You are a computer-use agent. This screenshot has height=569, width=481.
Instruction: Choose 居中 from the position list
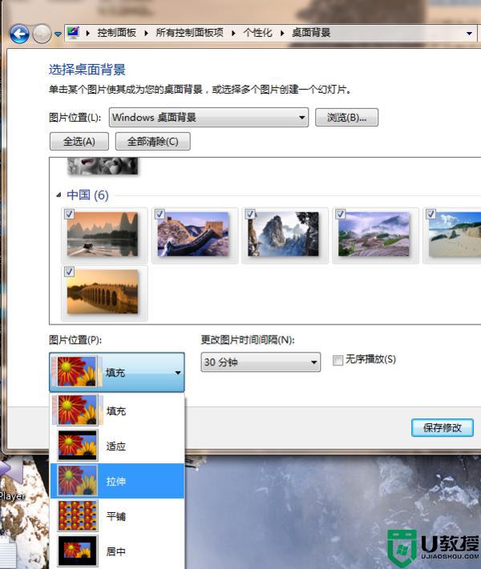[117, 551]
